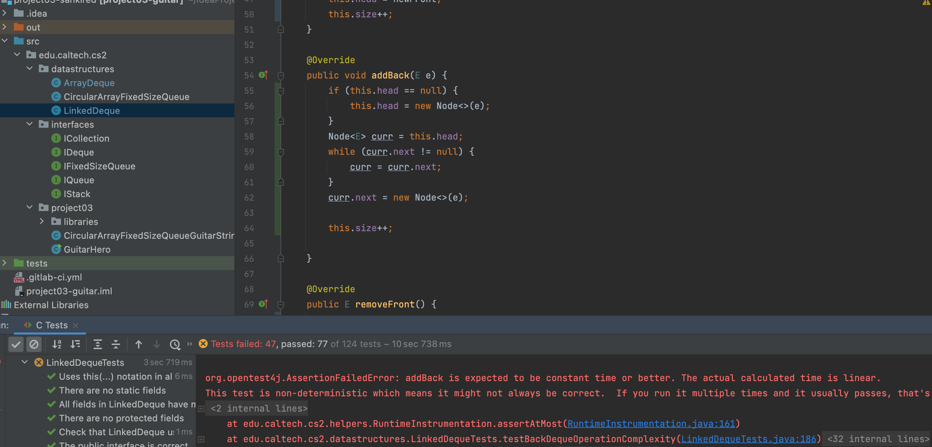Viewport: 932px width, 447px height.
Task: Open RuntimeInstrumentation.java:161 link
Action: pyautogui.click(x=651, y=423)
